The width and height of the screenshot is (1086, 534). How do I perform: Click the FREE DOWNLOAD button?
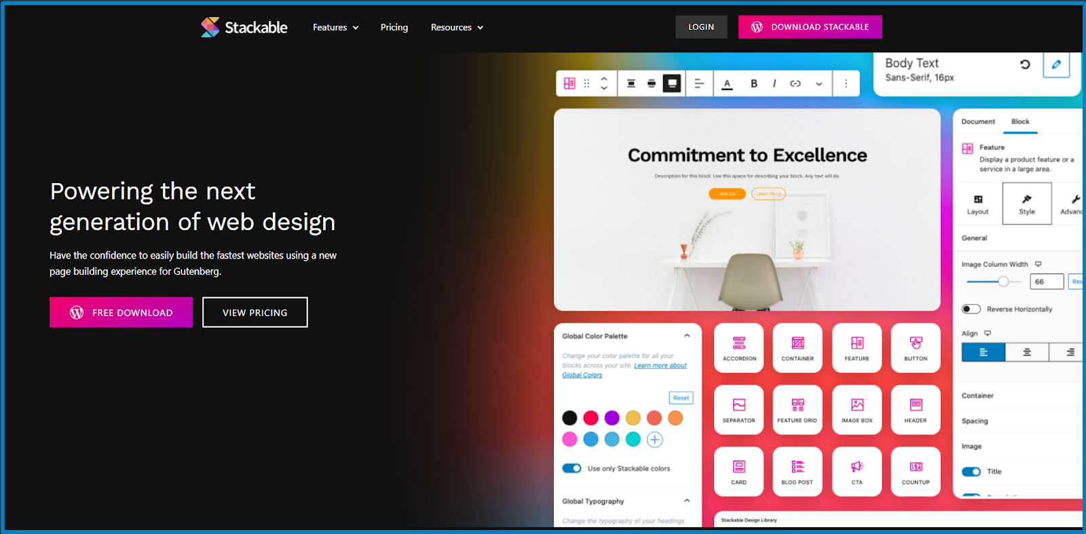tap(121, 312)
